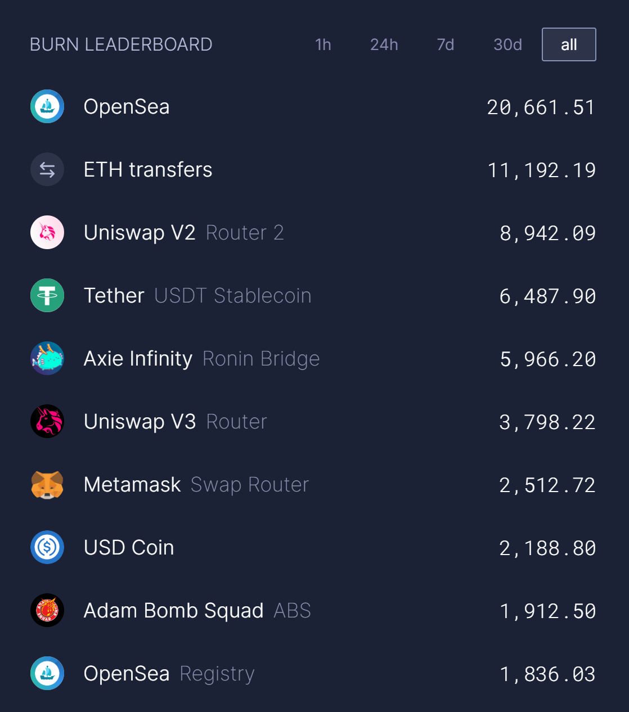Click the ETH transfers label

tap(148, 170)
